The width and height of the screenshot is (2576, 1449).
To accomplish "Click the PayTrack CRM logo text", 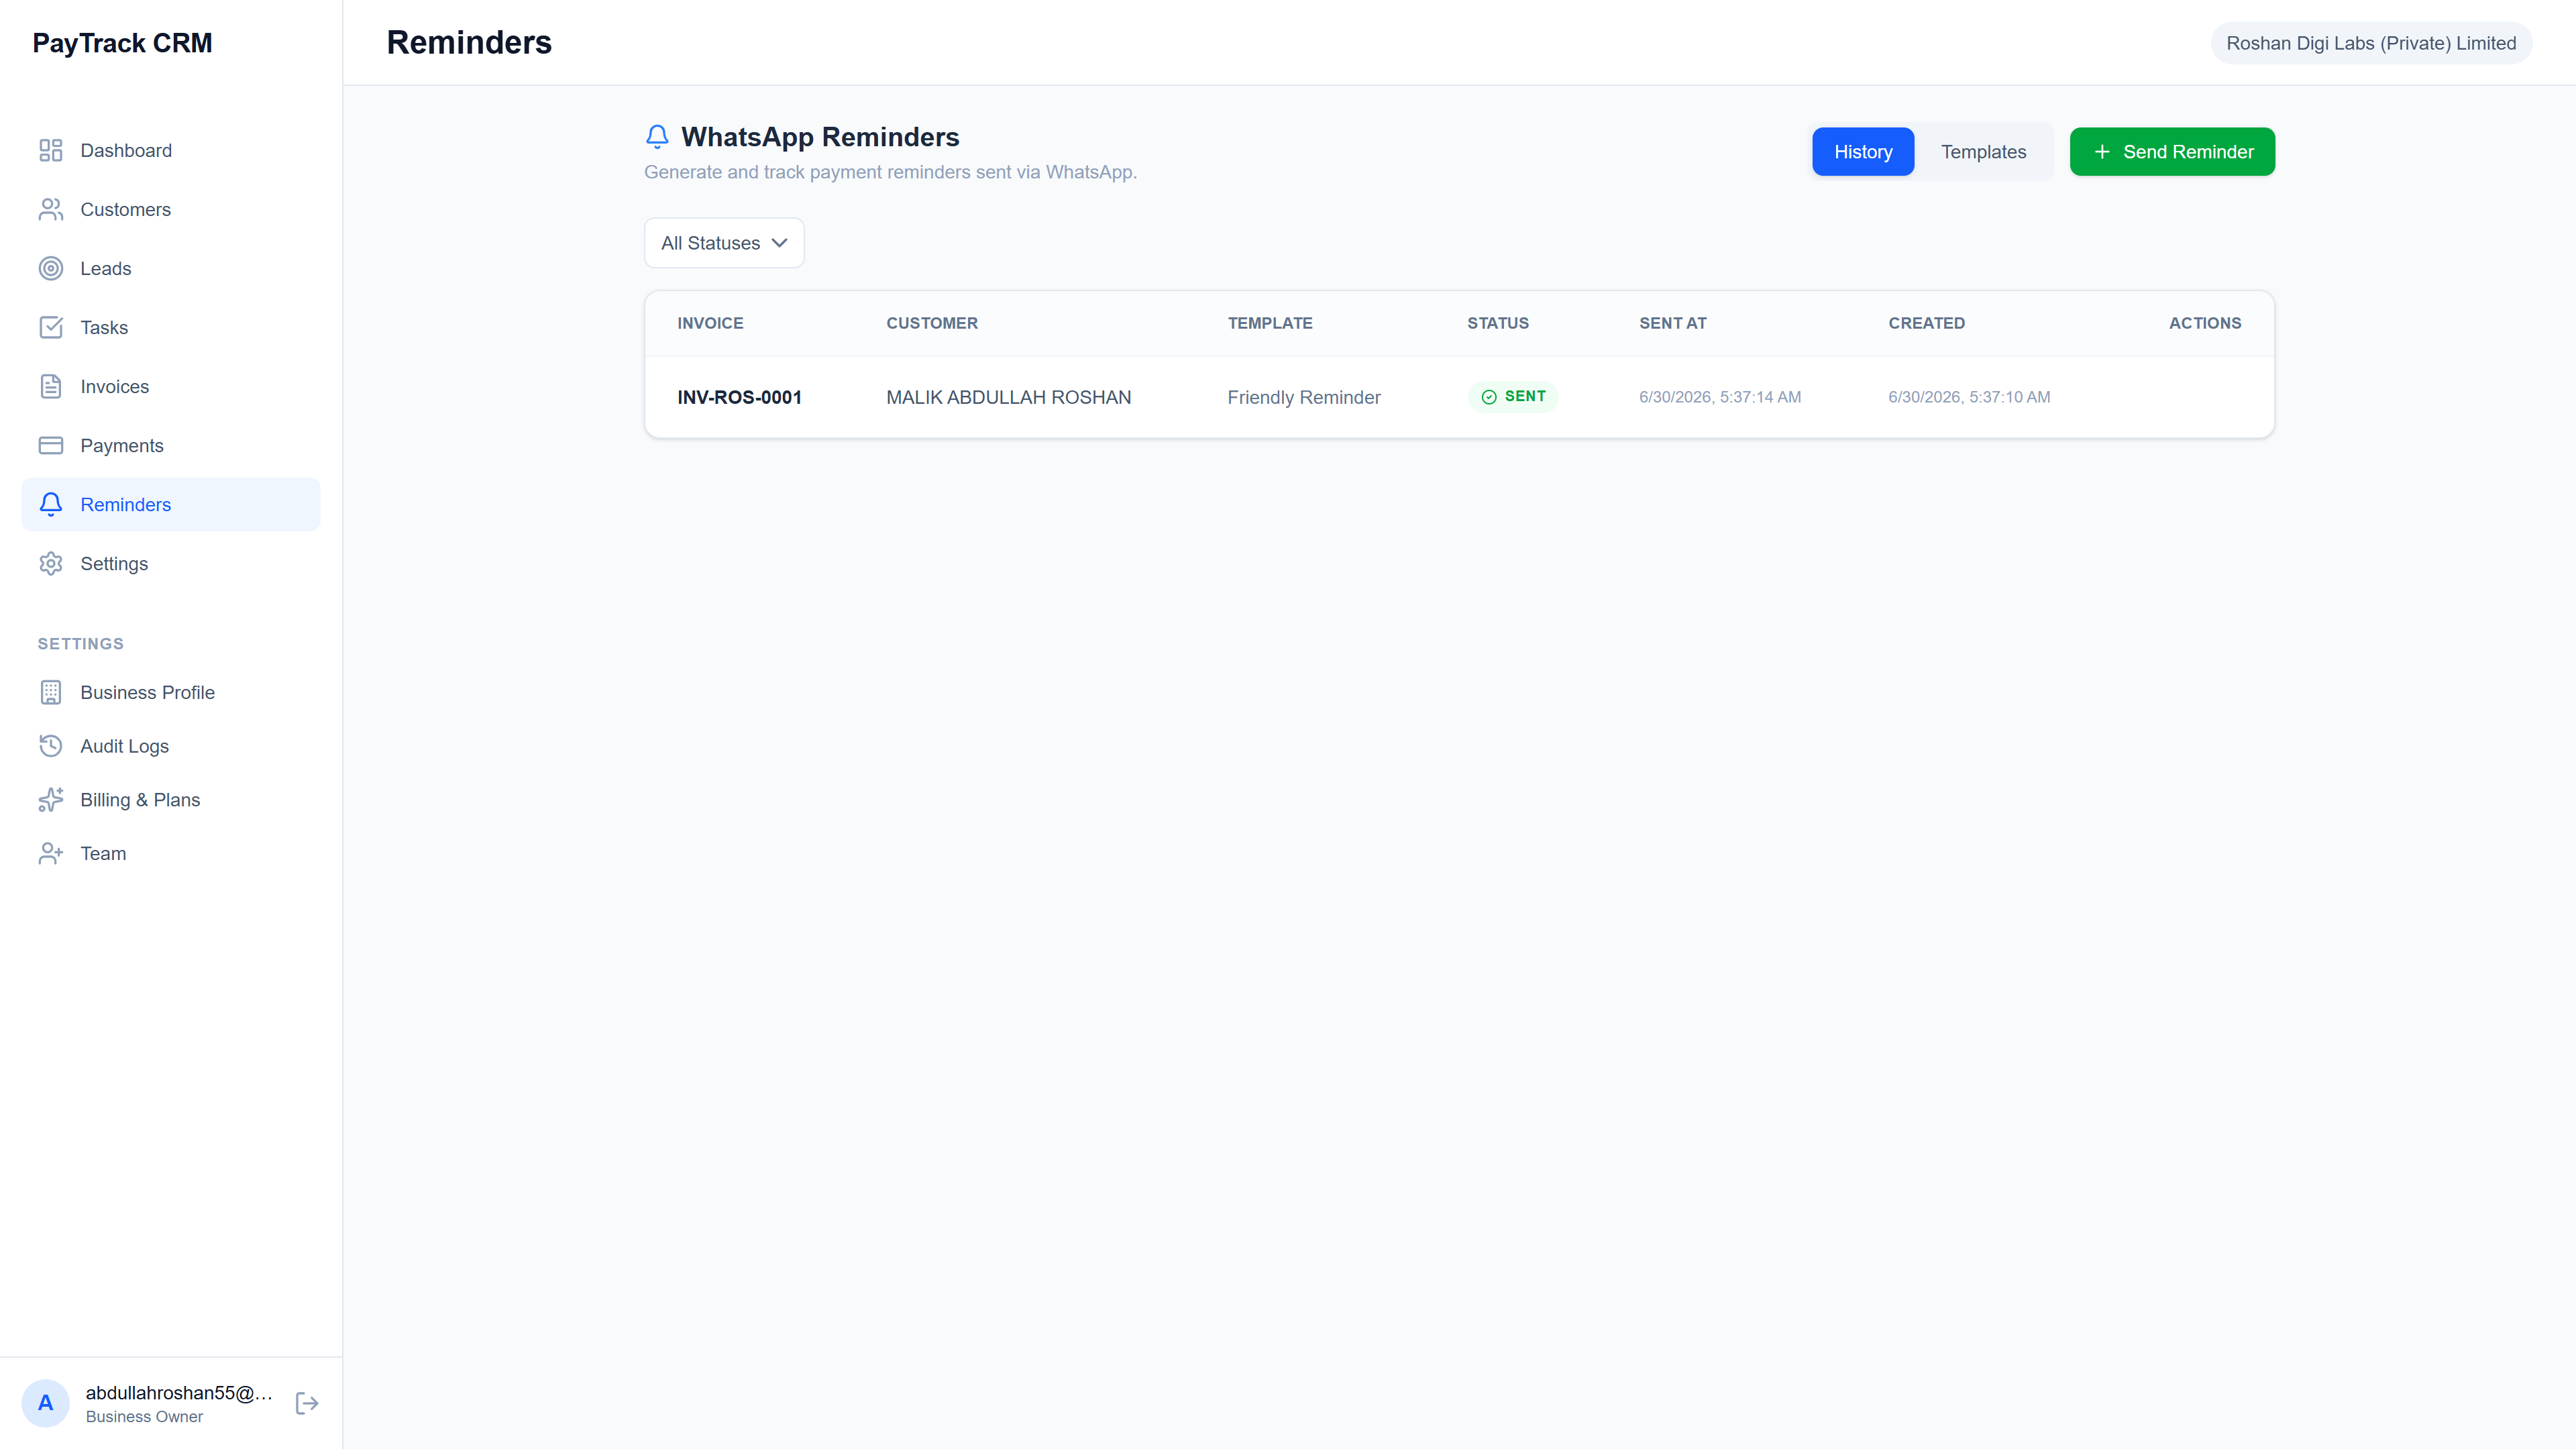I will 122,43.
